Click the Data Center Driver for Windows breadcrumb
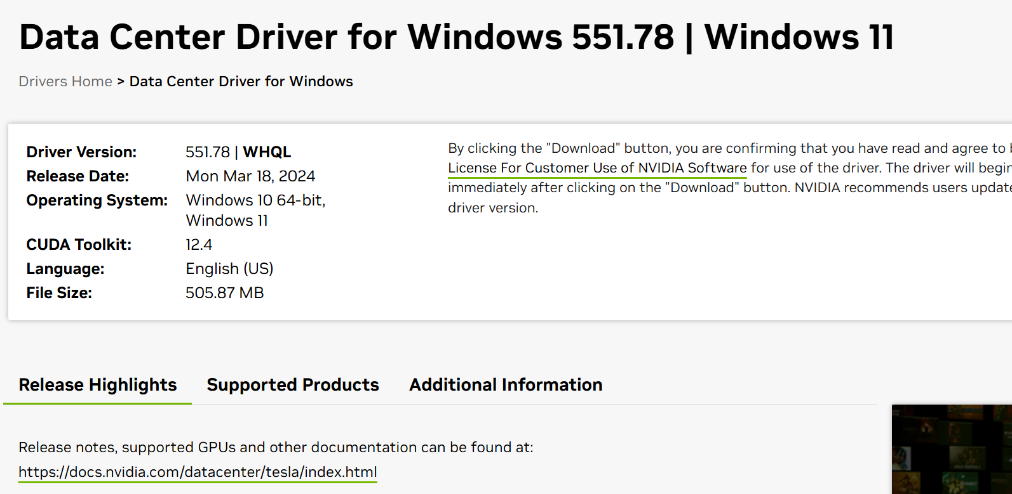 click(241, 82)
